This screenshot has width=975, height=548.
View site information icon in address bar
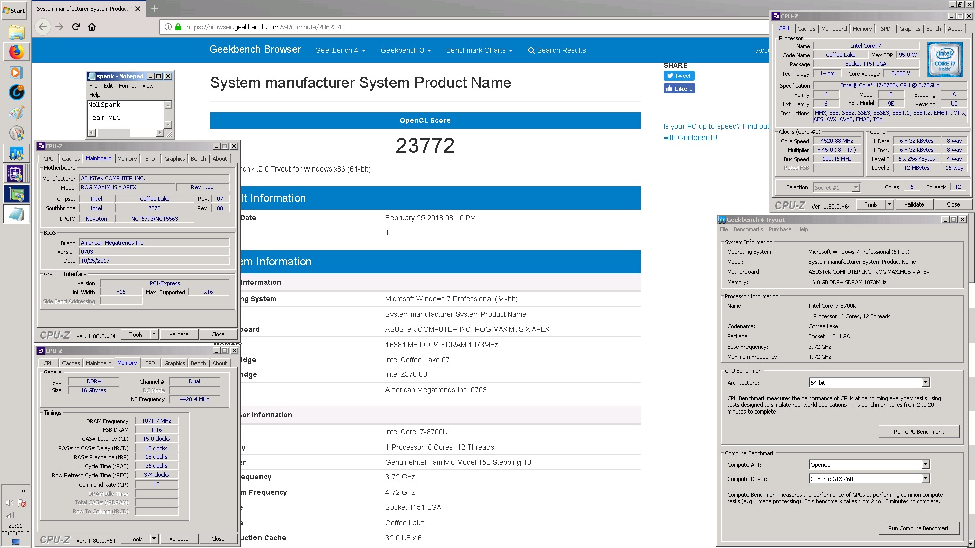pyautogui.click(x=168, y=27)
